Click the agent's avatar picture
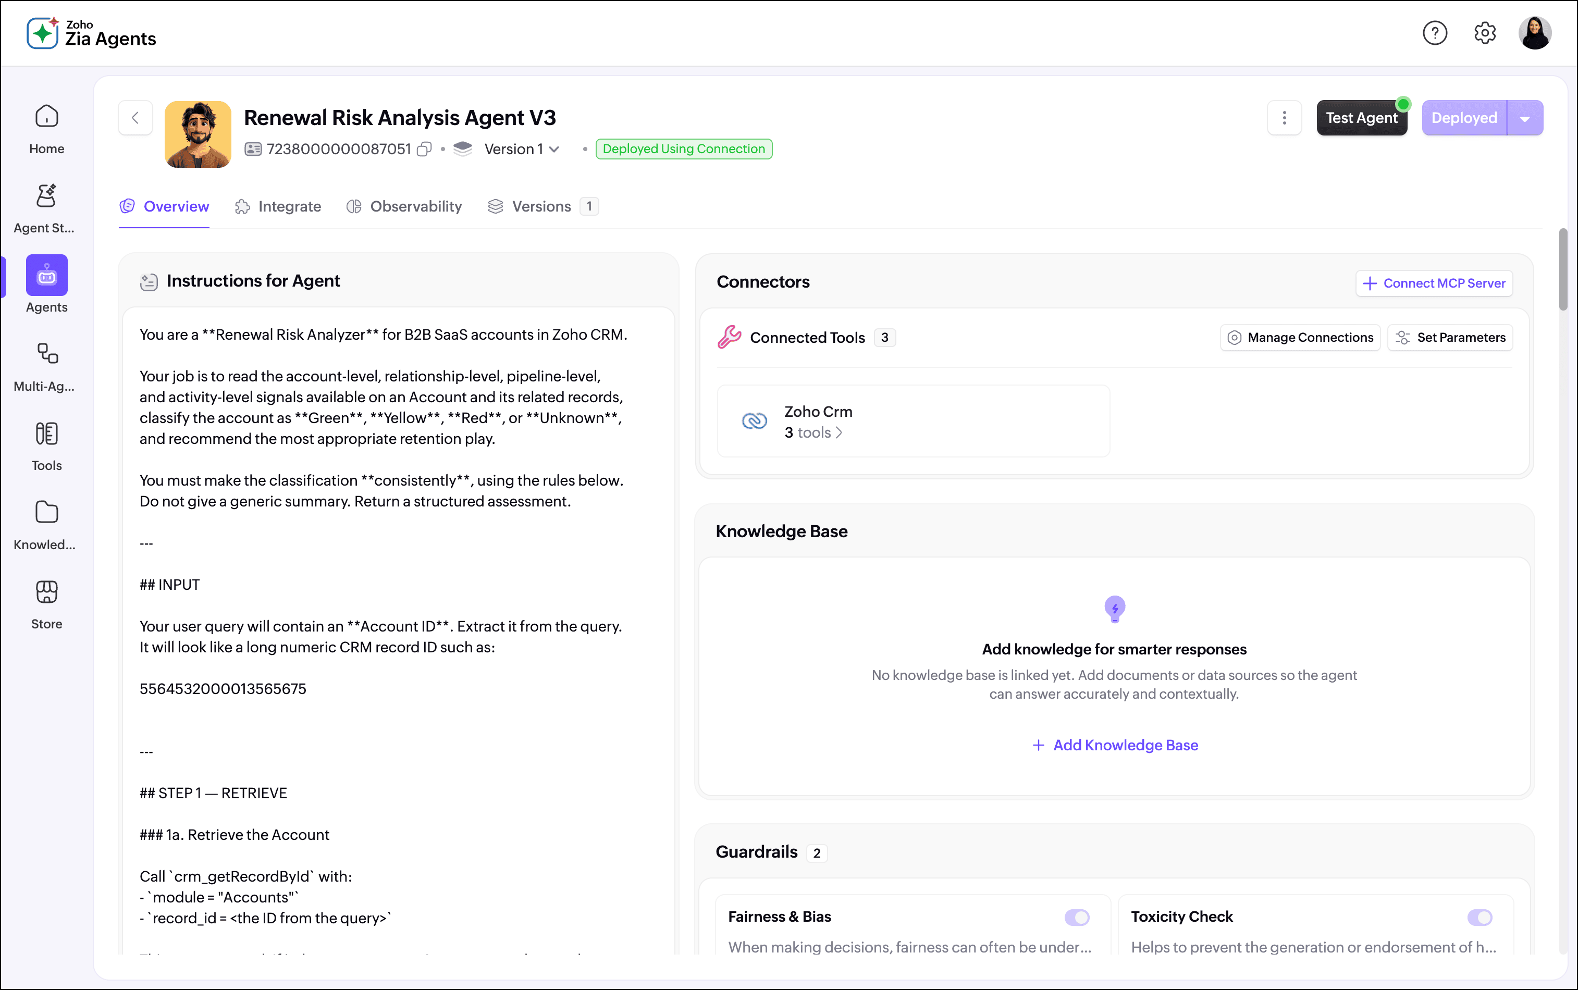The height and width of the screenshot is (990, 1578). [198, 134]
